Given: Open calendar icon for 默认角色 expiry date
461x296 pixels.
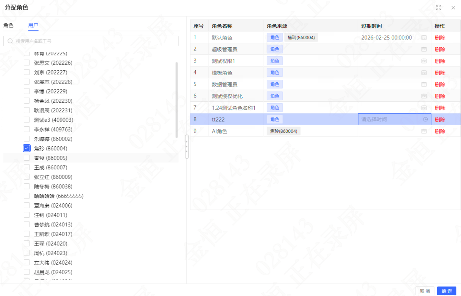Looking at the screenshot, I should point(424,37).
